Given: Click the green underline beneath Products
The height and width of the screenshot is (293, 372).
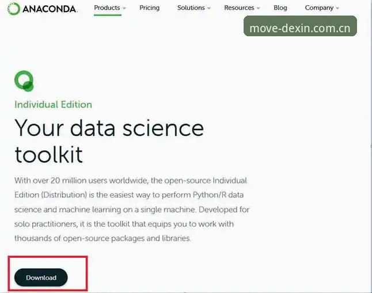Looking at the screenshot, I should point(108,15).
